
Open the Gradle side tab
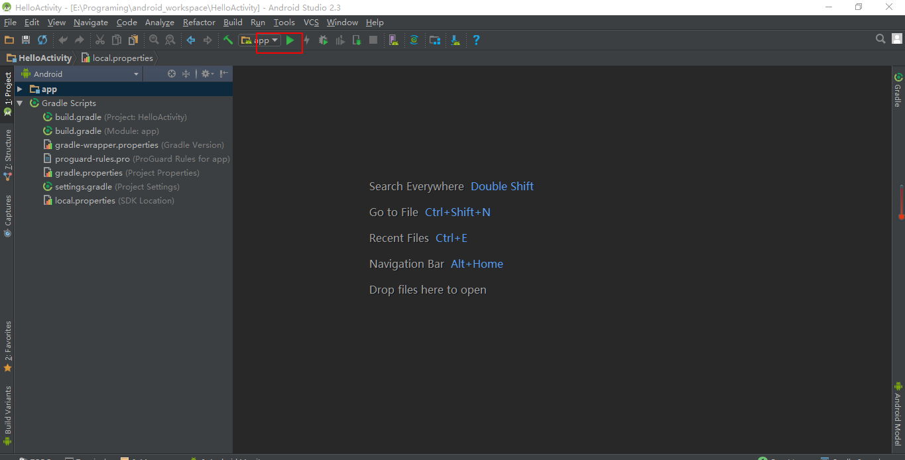click(898, 89)
